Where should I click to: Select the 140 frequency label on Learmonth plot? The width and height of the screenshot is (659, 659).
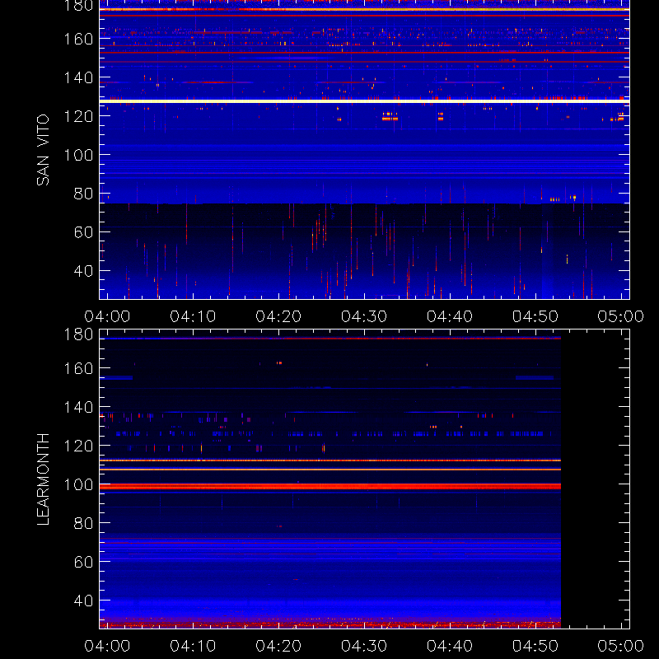tap(78, 407)
